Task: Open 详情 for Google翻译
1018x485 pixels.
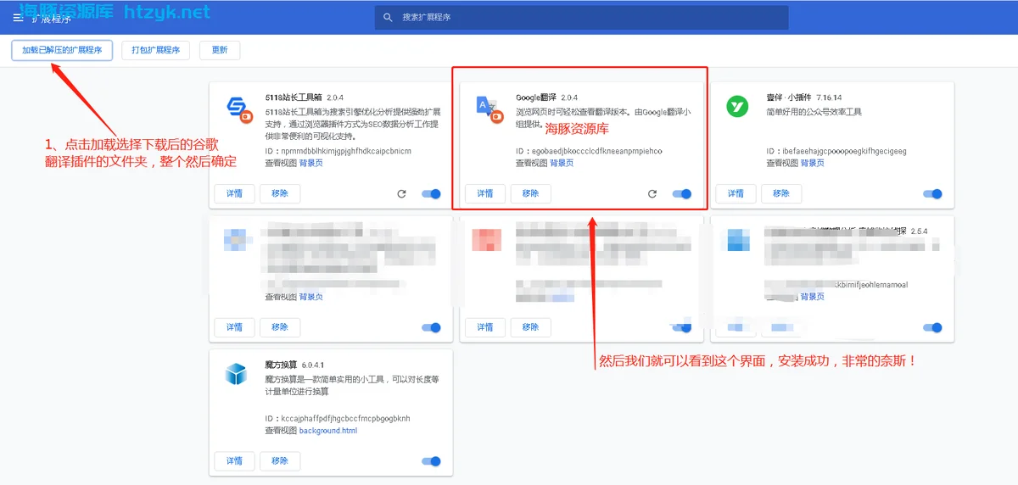Action: [485, 193]
